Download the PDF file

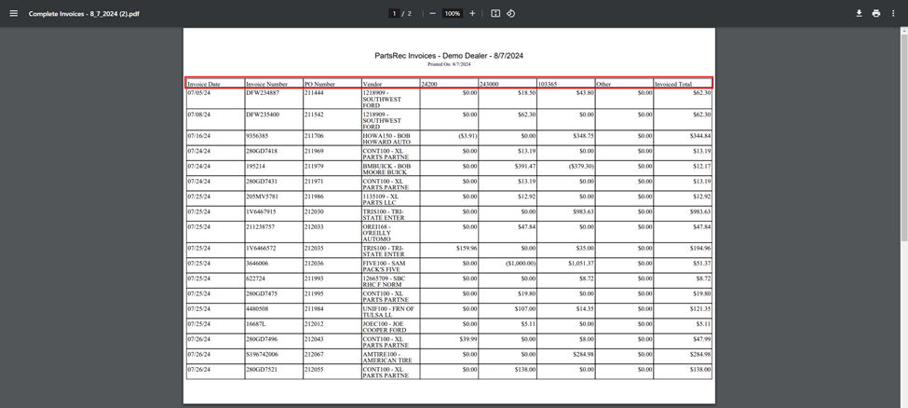(860, 13)
